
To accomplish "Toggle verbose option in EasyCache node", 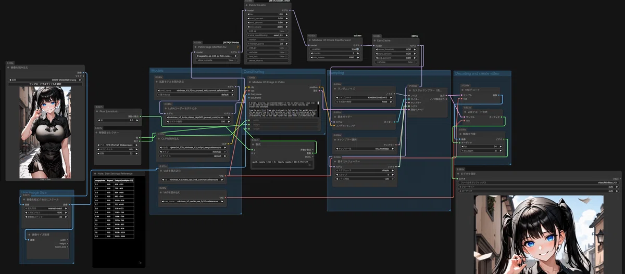I will tap(395, 62).
